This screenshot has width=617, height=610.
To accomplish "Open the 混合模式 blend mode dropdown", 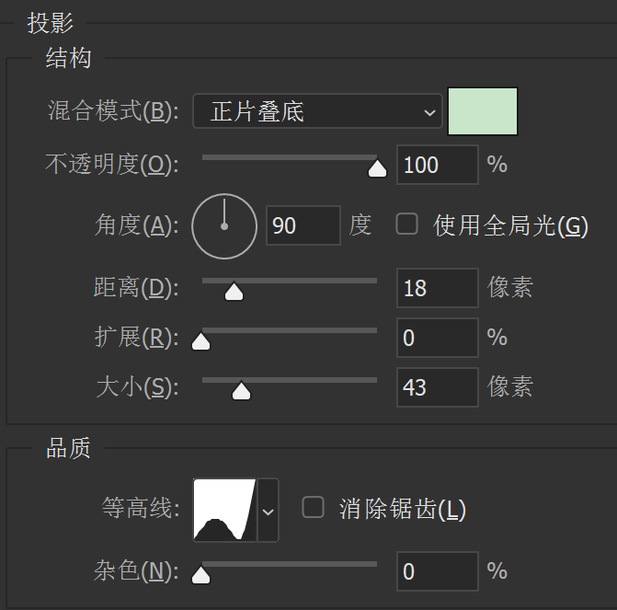I will [317, 112].
